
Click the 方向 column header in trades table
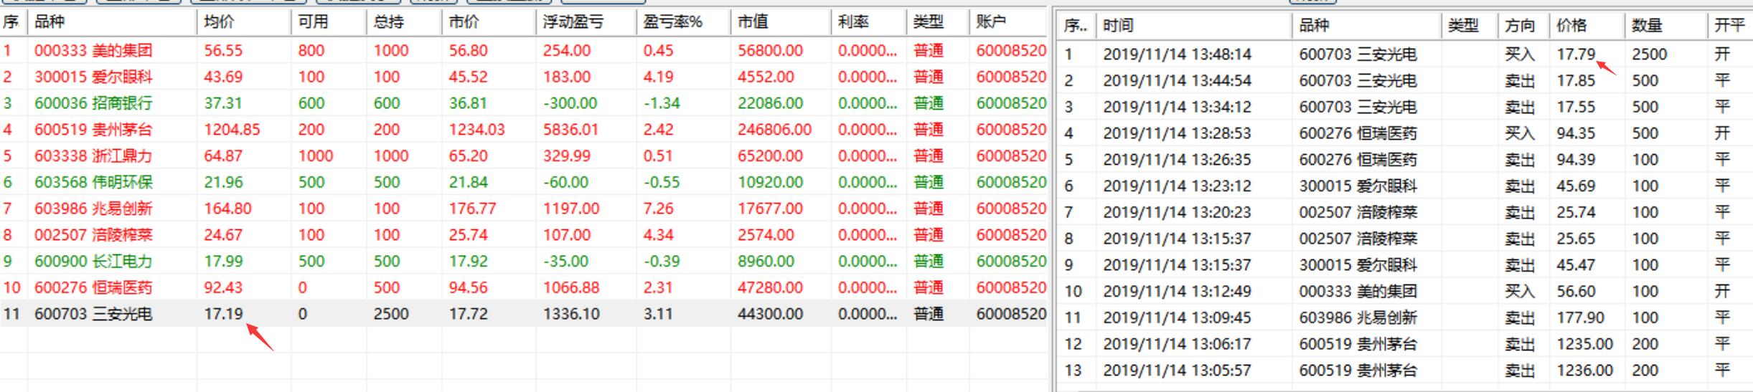(x=1523, y=26)
